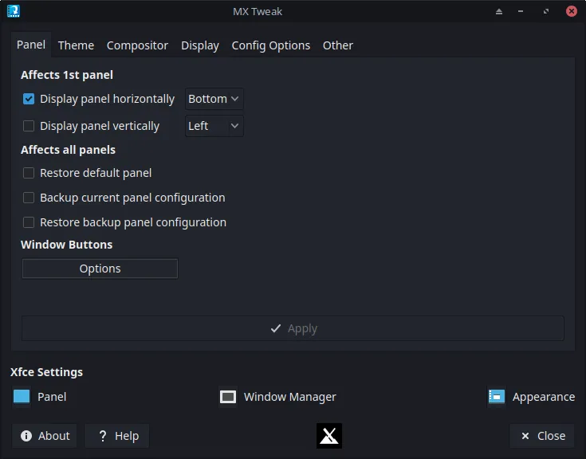The width and height of the screenshot is (586, 459).
Task: Open Window Manager settings icon
Action: click(x=228, y=397)
